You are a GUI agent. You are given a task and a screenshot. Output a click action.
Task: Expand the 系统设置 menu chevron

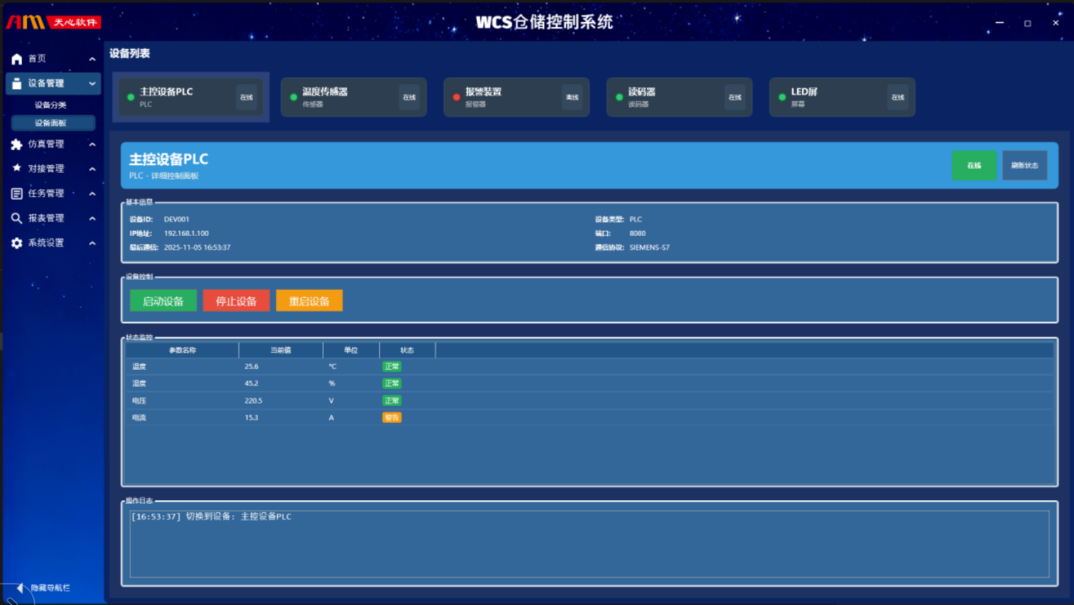click(92, 243)
